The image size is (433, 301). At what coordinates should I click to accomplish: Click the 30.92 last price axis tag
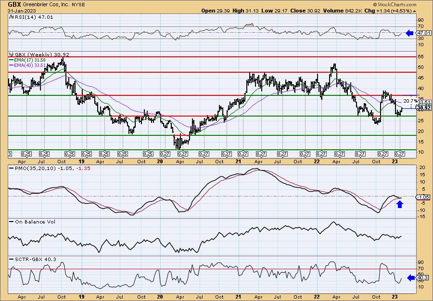[423, 108]
